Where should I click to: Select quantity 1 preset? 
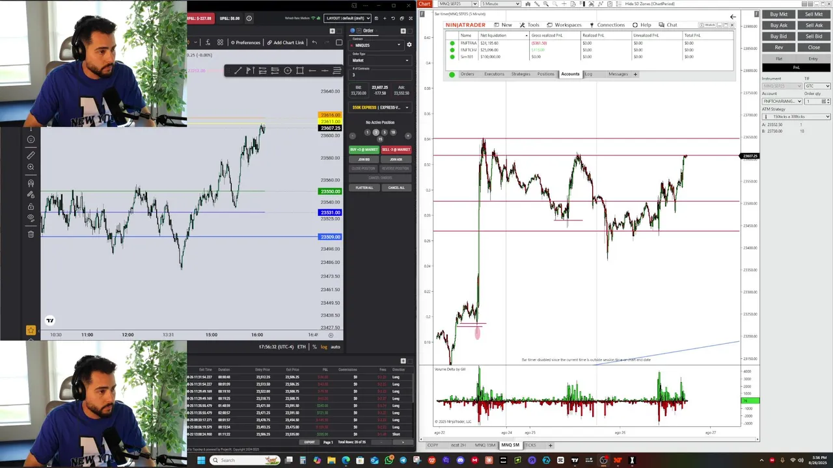pos(367,133)
